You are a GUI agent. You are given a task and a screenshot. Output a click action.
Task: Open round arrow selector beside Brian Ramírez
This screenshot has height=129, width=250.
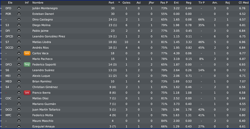coord(19,82)
